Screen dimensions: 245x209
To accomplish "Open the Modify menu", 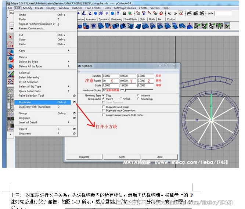I will click(28, 8).
